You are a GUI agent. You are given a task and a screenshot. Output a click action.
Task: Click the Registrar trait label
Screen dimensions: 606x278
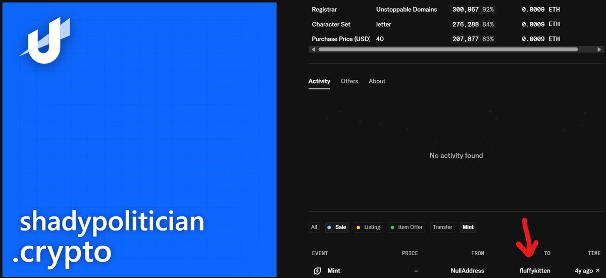point(324,10)
